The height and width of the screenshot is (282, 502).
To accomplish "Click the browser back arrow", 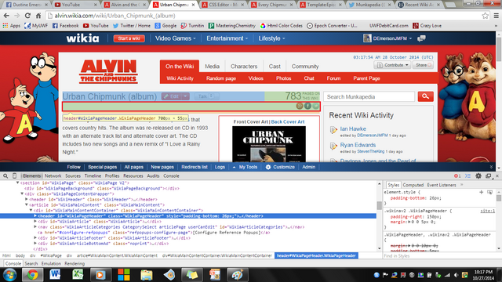I will click(6, 16).
